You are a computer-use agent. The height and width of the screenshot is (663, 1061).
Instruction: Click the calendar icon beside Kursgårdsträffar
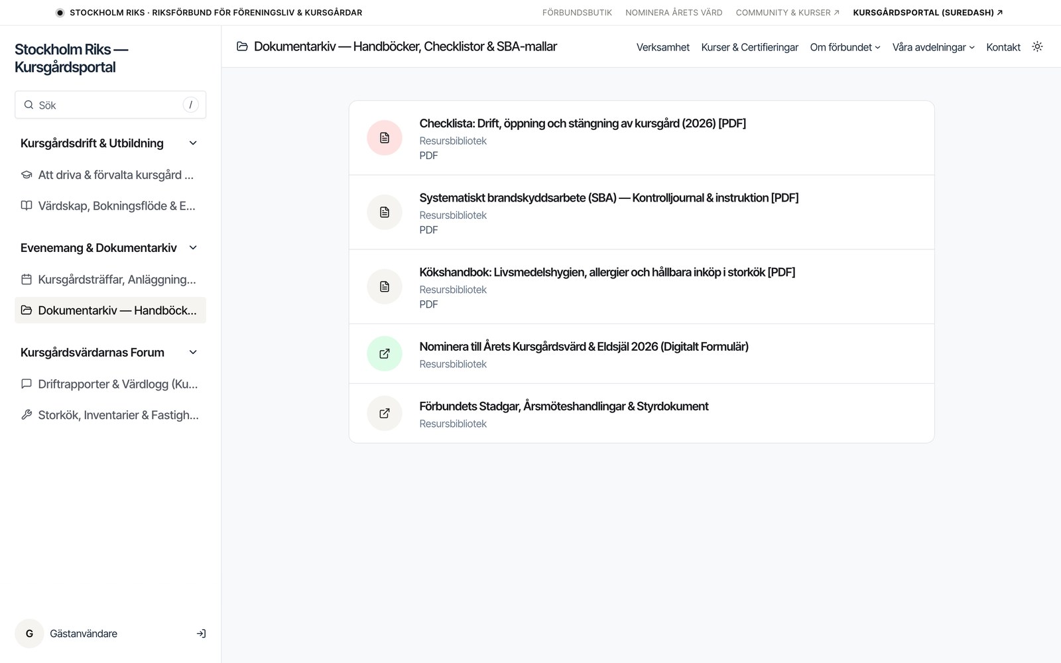point(27,279)
